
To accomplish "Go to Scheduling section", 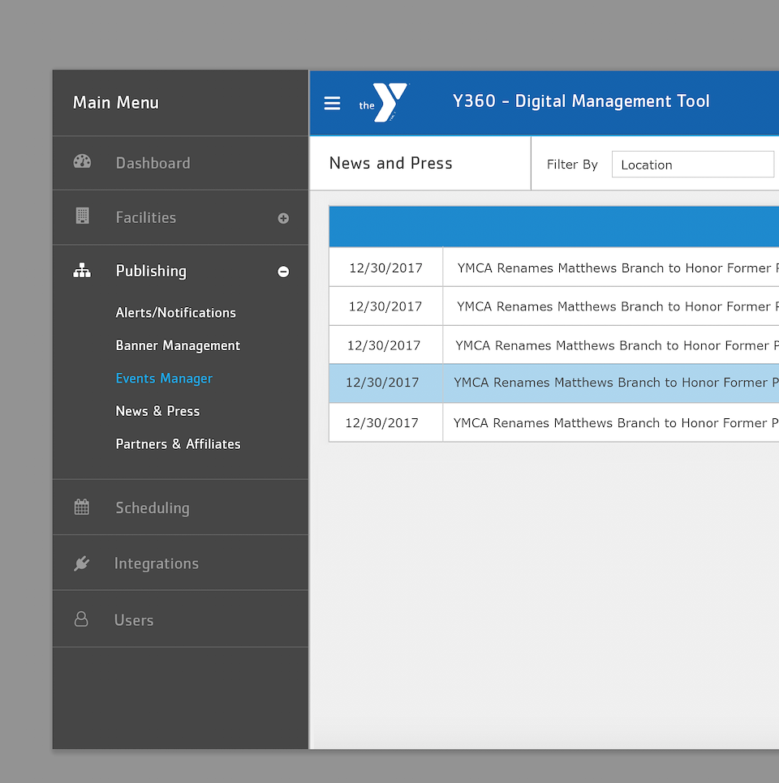I will click(x=180, y=507).
